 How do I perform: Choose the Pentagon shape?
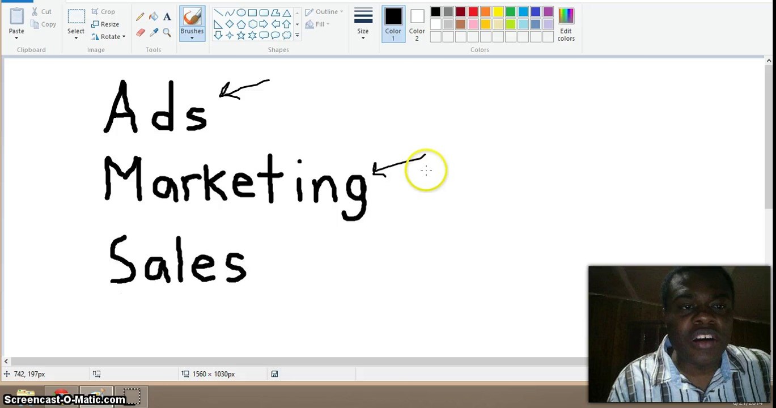tap(241, 24)
